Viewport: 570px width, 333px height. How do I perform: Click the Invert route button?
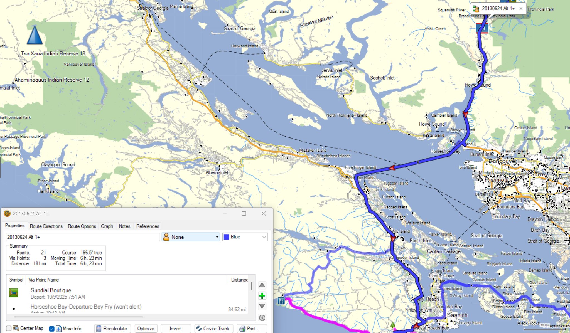(x=175, y=329)
